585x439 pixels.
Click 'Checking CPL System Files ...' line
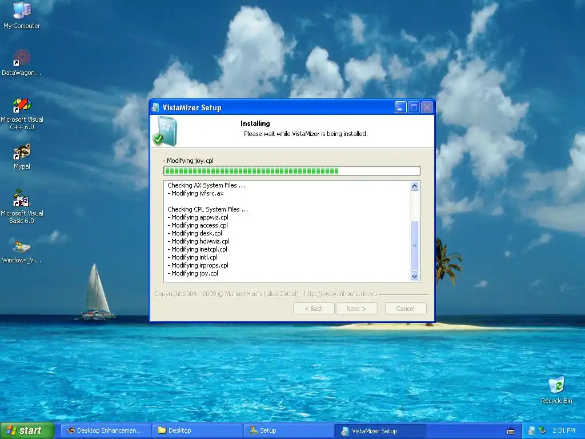coord(207,209)
